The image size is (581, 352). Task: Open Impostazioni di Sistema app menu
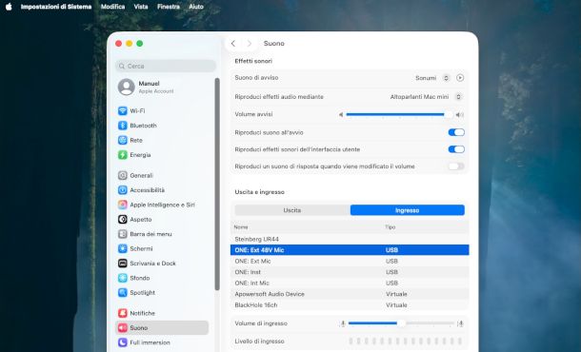pos(56,7)
